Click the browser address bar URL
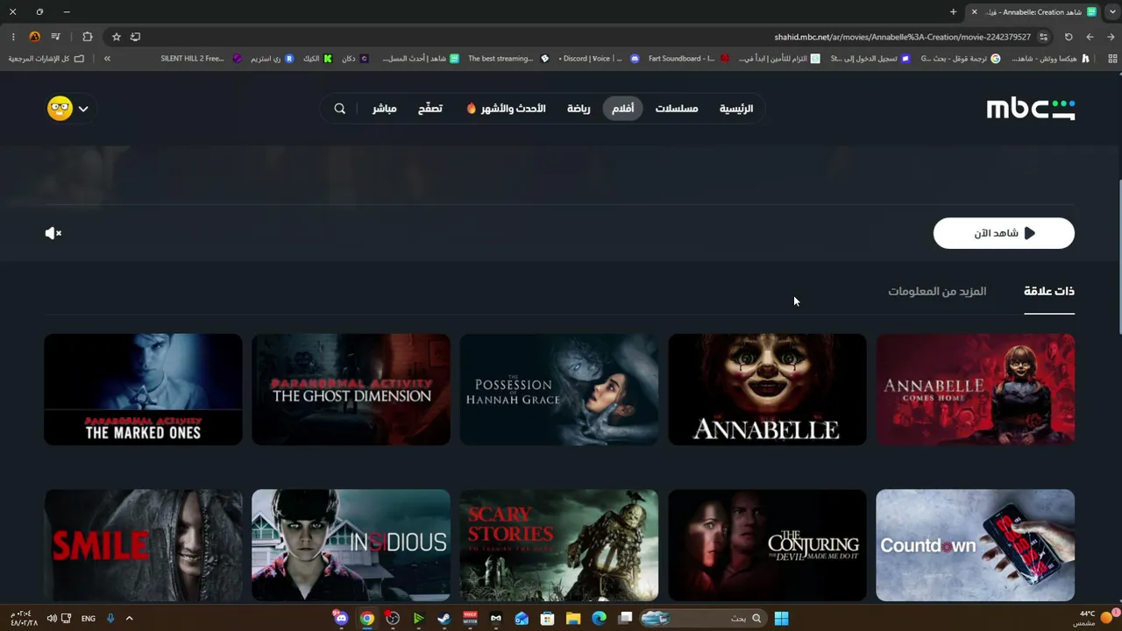This screenshot has height=631, width=1122. pos(902,37)
